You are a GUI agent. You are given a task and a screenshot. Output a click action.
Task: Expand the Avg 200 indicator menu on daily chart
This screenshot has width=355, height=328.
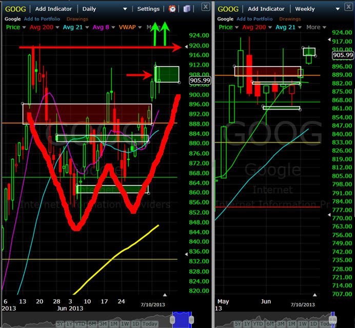(x=57, y=27)
